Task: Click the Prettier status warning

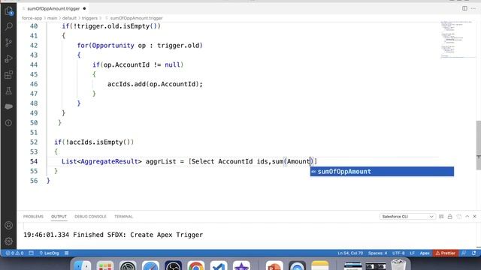Action: click(446, 253)
